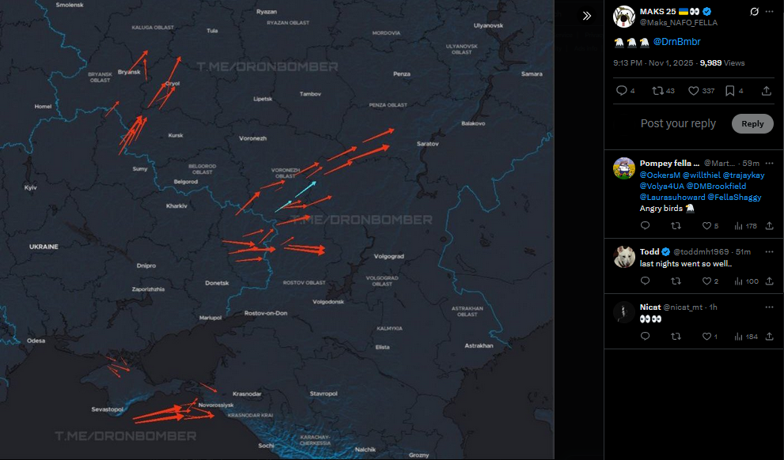Open more options on Pompey fella reply
The image size is (784, 460).
[x=770, y=164]
